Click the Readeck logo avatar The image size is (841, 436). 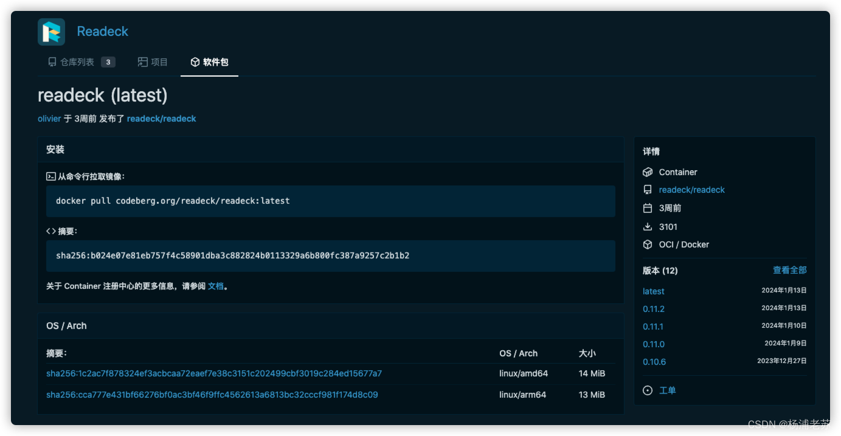(51, 32)
